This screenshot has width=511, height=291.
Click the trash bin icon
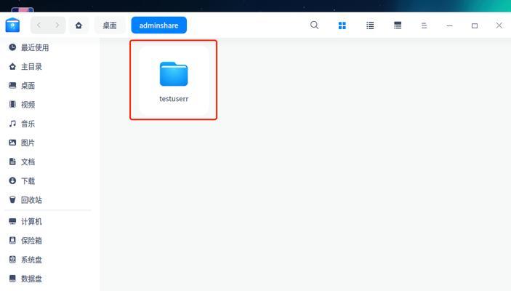tap(12, 199)
